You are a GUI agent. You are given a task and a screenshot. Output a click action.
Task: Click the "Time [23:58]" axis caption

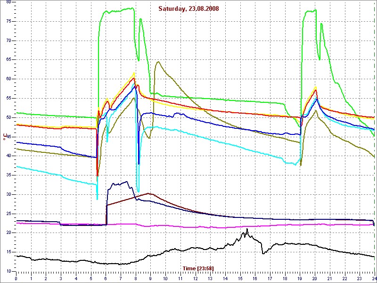click(198, 268)
